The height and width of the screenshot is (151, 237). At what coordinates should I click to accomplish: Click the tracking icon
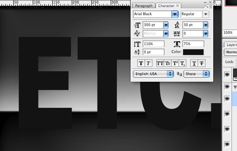177,33
